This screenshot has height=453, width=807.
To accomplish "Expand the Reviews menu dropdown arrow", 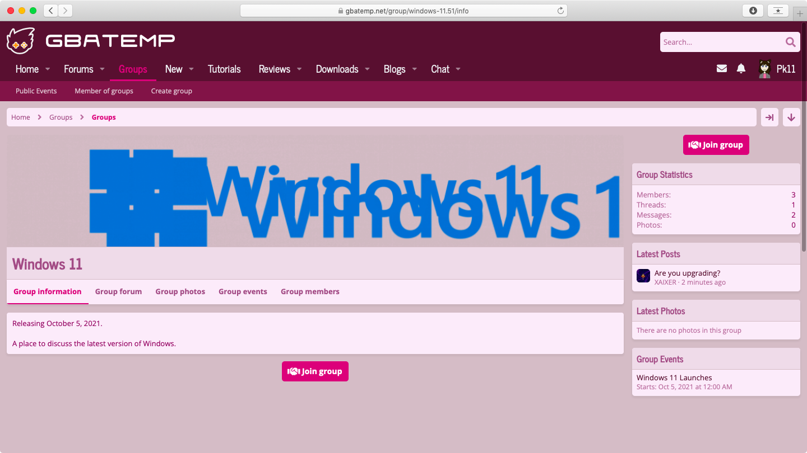I will pyautogui.click(x=299, y=69).
